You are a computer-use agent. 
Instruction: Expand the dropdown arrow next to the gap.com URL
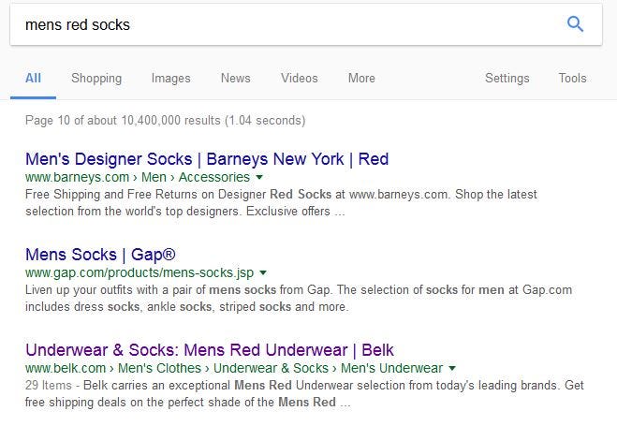[263, 272]
